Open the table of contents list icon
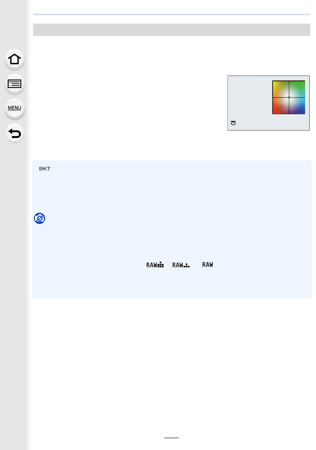316x450 pixels. [14, 84]
